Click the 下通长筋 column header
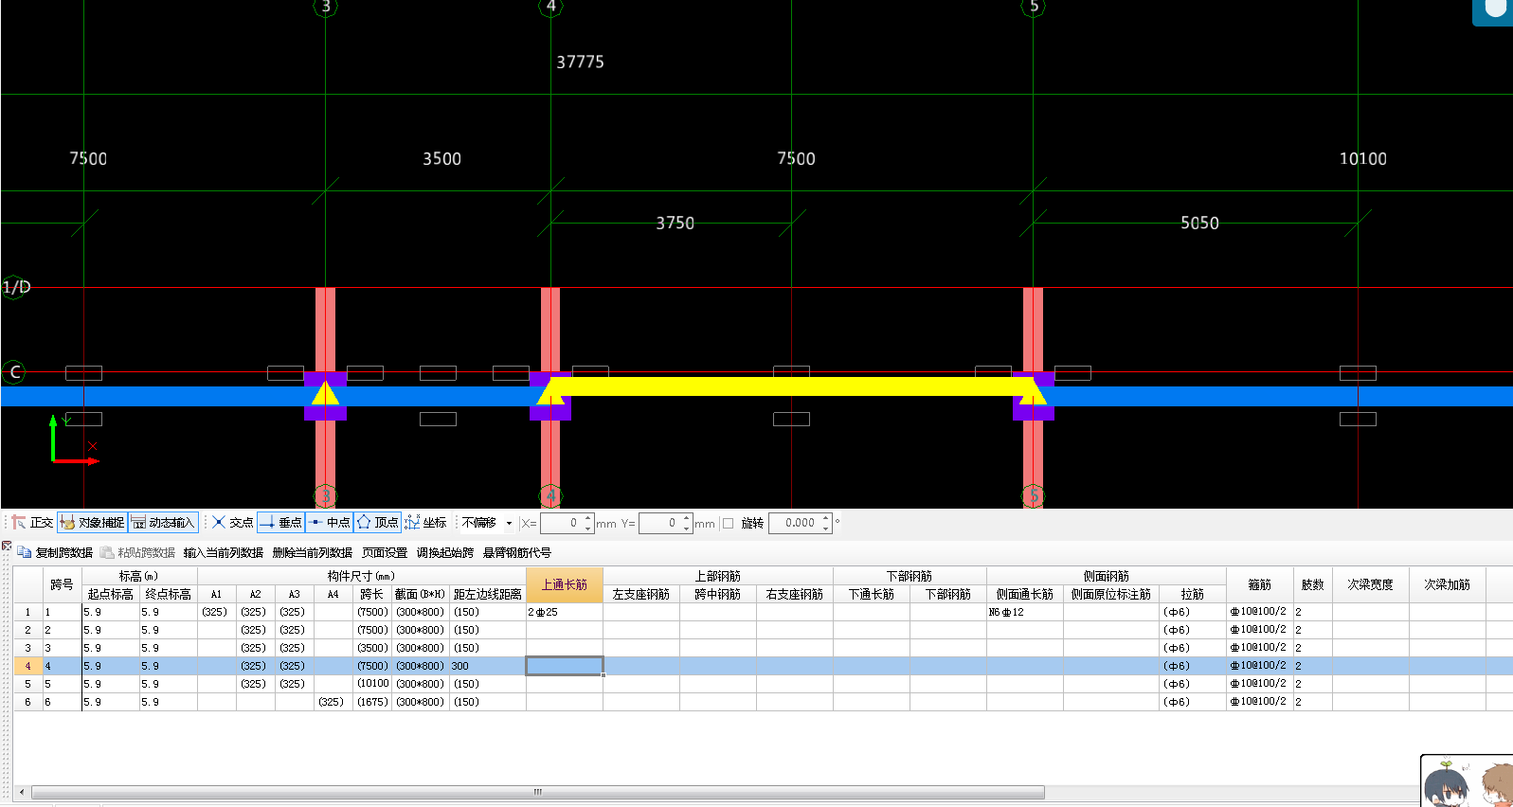Image resolution: width=1513 pixels, height=807 pixels. coord(872,594)
